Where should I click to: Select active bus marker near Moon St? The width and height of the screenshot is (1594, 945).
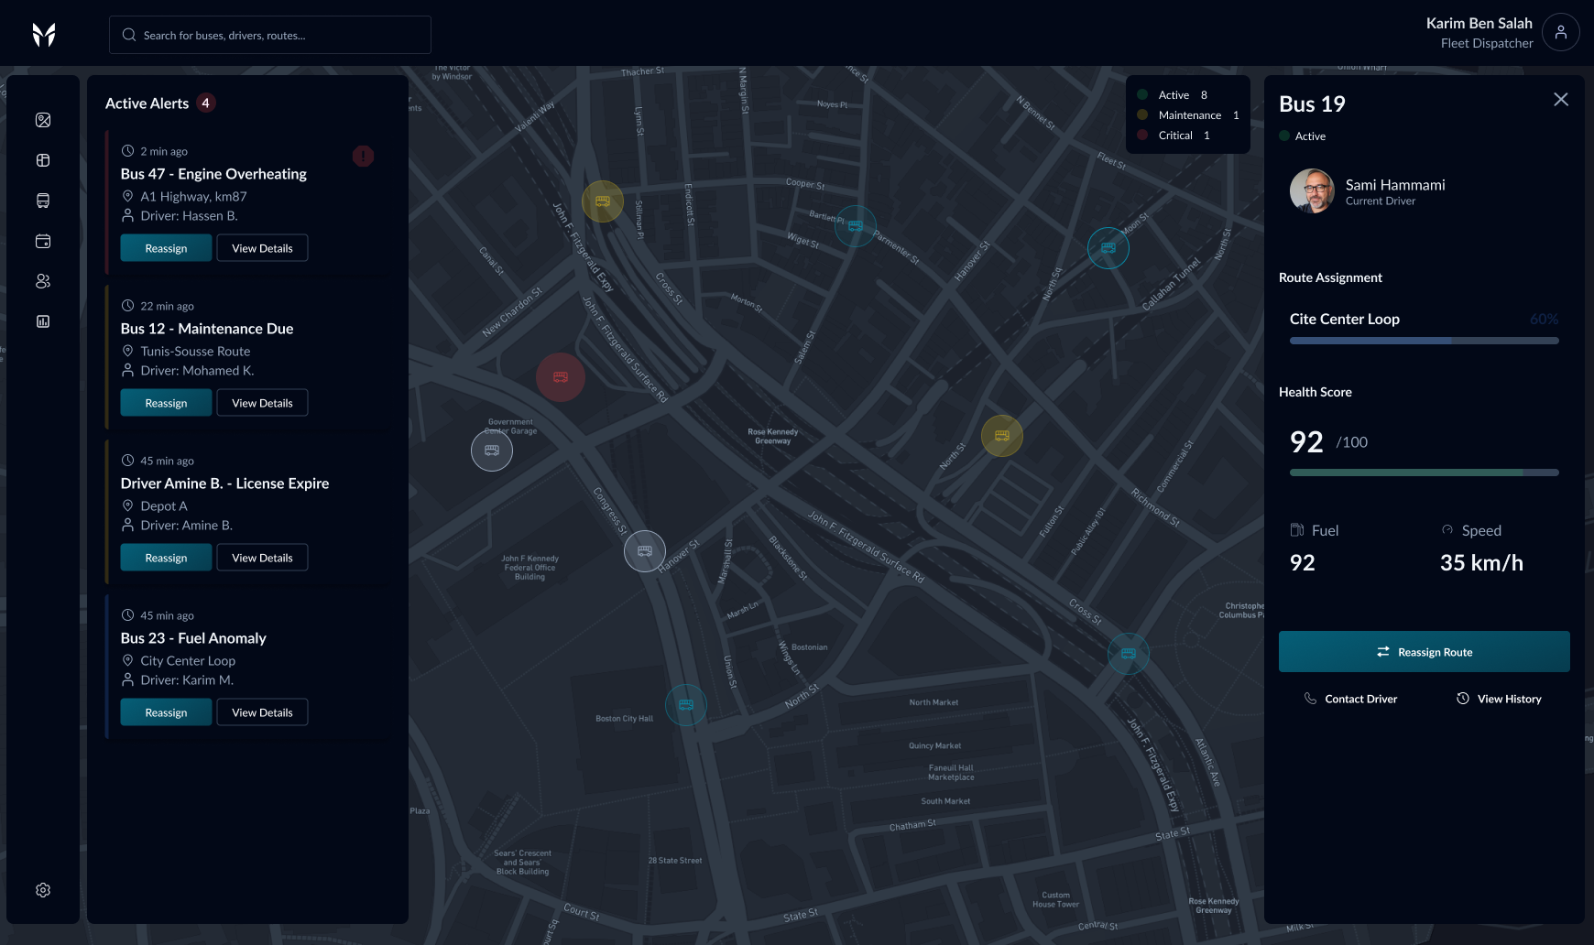pos(1108,248)
